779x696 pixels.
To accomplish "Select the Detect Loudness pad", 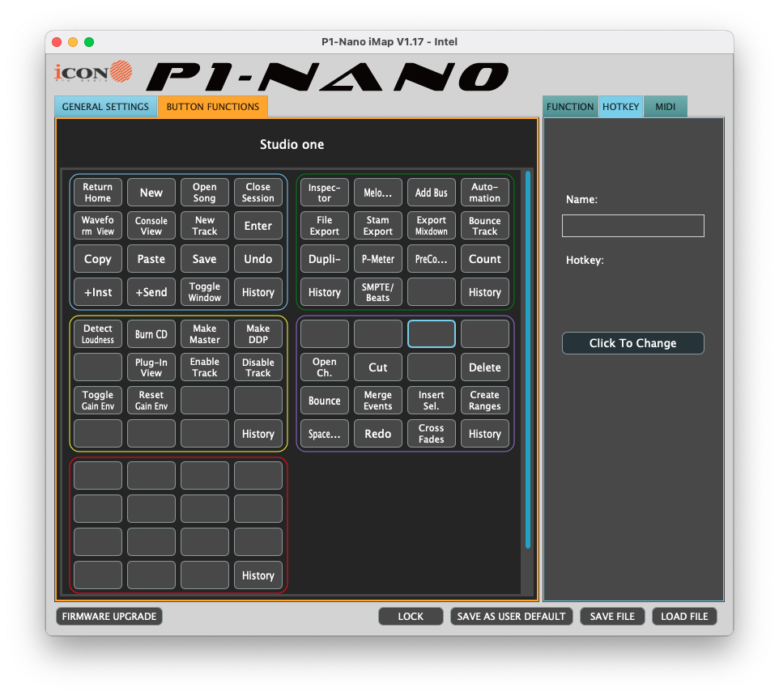I will pos(98,334).
